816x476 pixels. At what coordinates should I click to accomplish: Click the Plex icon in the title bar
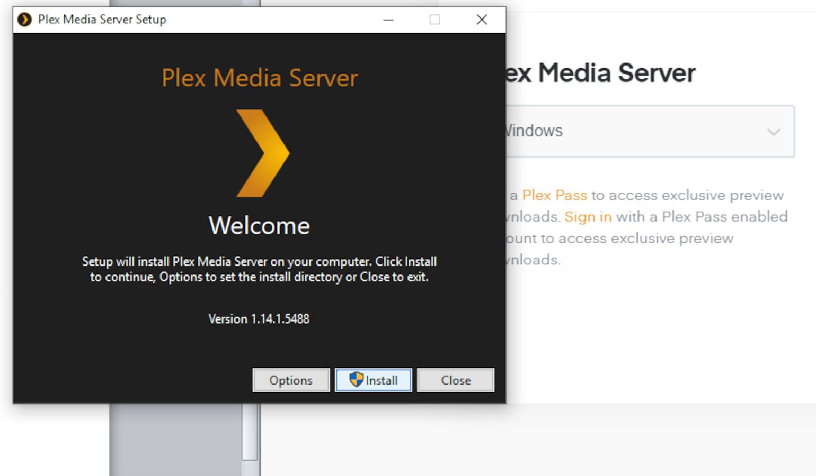point(24,20)
